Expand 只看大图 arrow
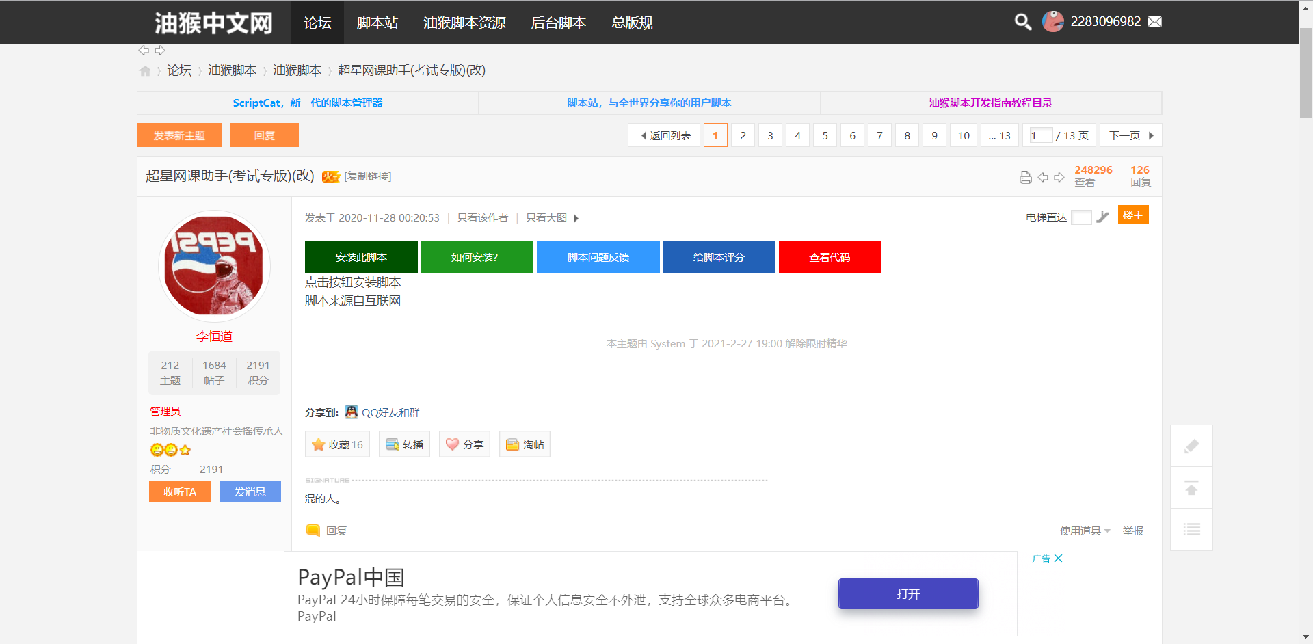This screenshot has width=1313, height=644. (x=576, y=218)
